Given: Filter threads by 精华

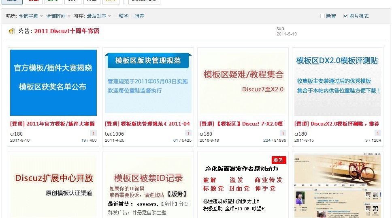Looking at the screenshot, I should 124,16.
